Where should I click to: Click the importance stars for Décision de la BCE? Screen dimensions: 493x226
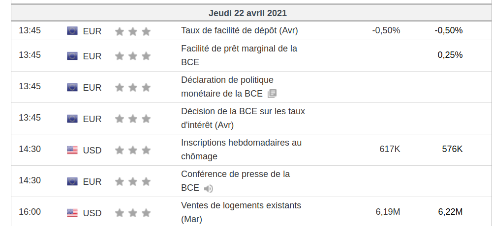click(132, 119)
